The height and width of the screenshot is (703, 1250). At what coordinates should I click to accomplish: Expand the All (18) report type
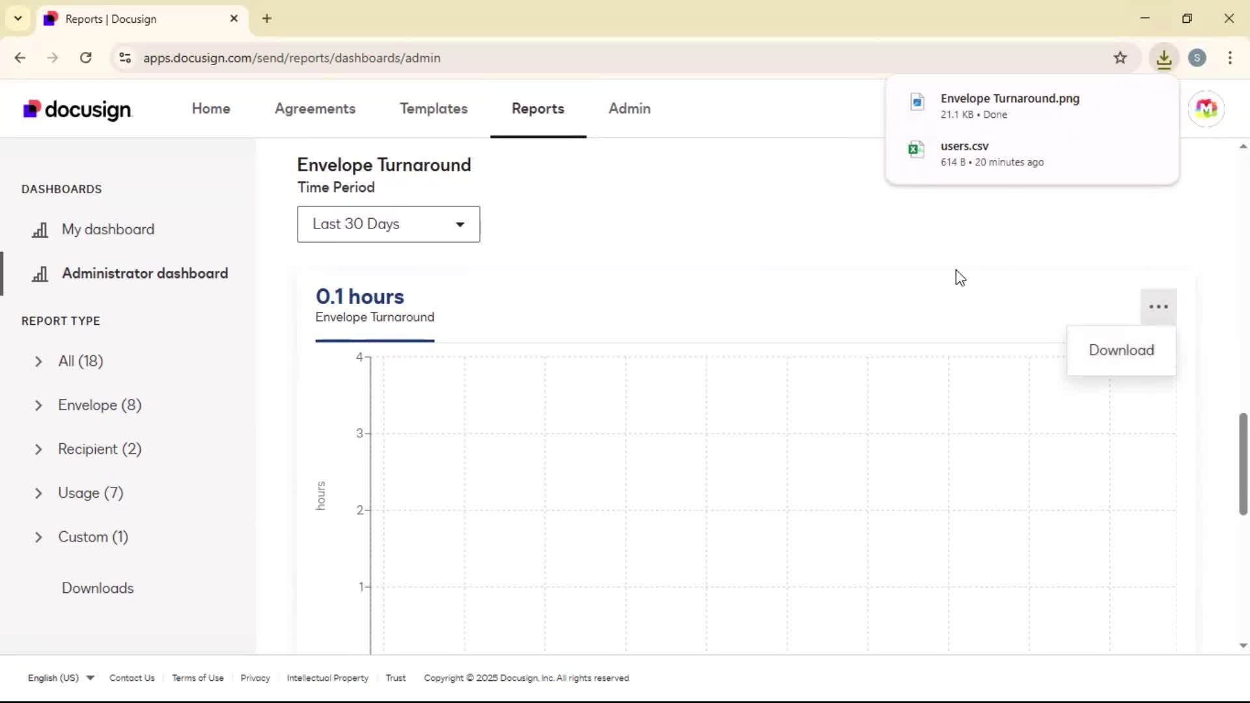[38, 361]
